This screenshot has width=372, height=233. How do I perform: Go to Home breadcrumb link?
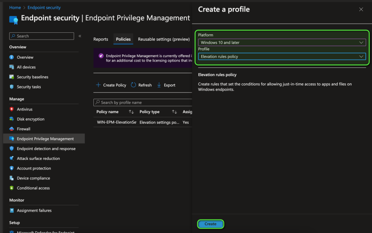15,8
